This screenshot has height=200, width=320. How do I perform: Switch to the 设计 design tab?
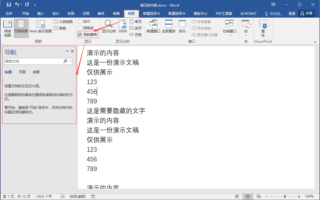coord(56,13)
